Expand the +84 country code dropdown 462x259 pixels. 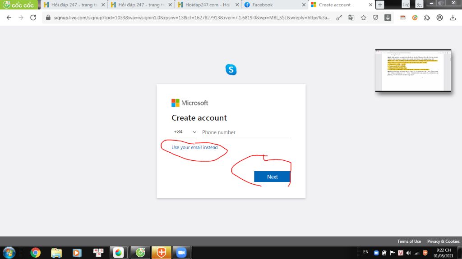click(185, 132)
